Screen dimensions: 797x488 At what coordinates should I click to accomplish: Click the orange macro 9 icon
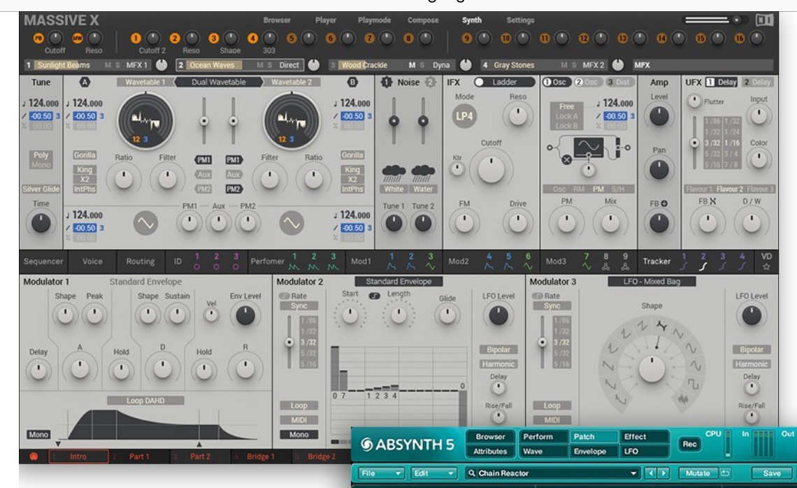point(466,38)
